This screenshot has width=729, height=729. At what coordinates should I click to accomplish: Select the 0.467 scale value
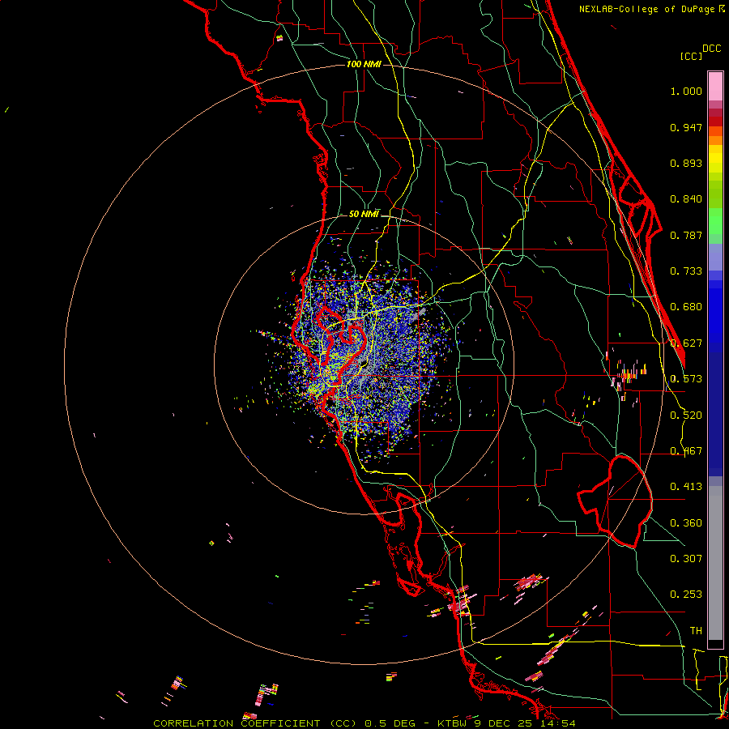686,451
